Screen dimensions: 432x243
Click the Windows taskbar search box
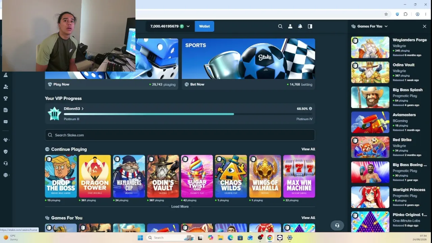tap(170, 238)
